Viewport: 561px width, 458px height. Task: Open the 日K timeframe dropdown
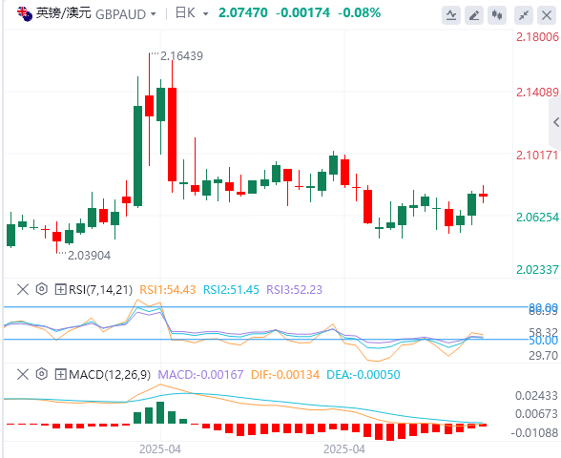tap(192, 13)
